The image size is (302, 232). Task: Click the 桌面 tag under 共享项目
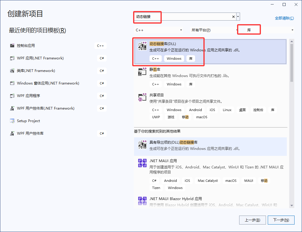click(242, 110)
